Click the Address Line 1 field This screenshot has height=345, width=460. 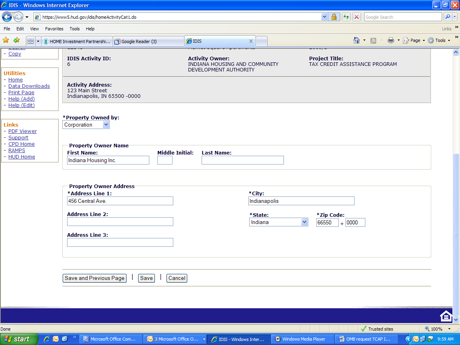(120, 201)
